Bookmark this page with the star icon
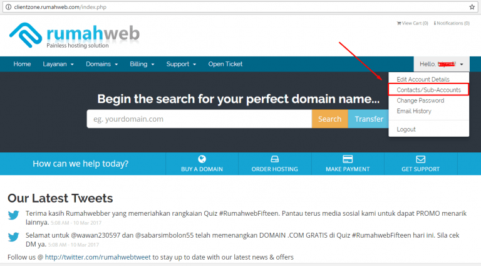 (472, 7)
